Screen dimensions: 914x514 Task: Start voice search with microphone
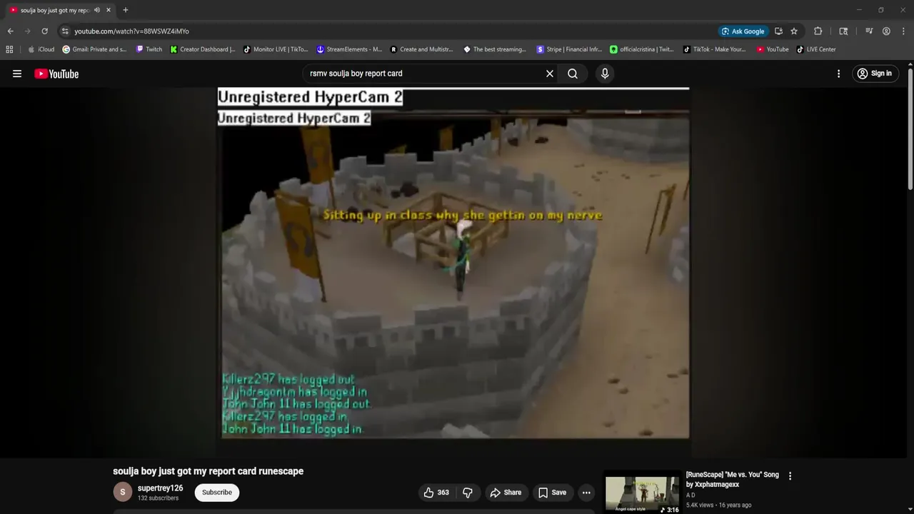(x=605, y=74)
